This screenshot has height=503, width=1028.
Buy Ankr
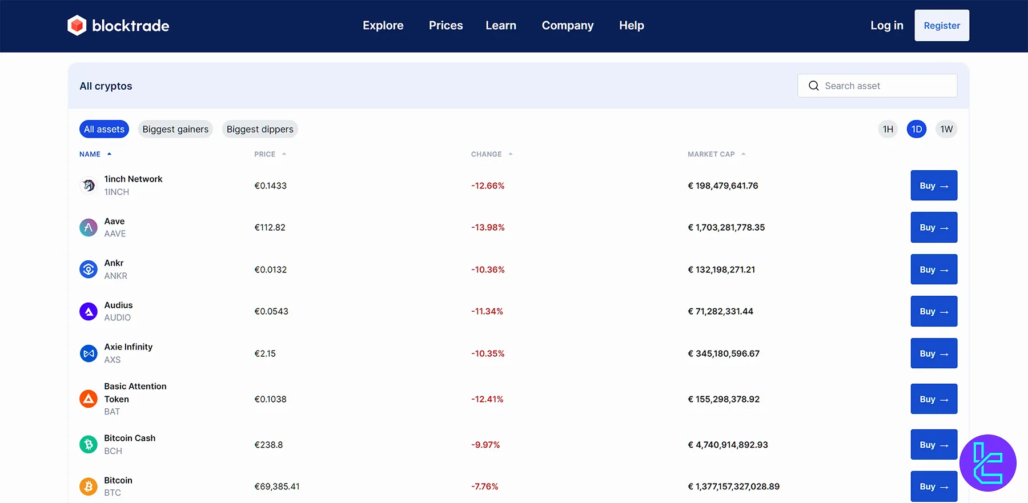934,269
